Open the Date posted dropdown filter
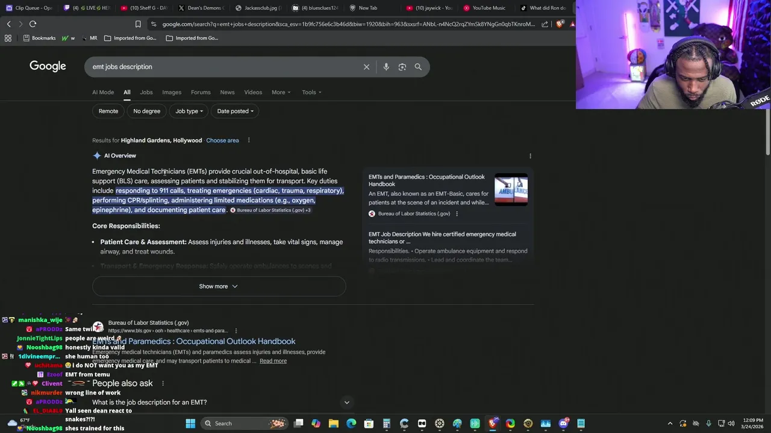Image resolution: width=771 pixels, height=433 pixels. pos(235,111)
